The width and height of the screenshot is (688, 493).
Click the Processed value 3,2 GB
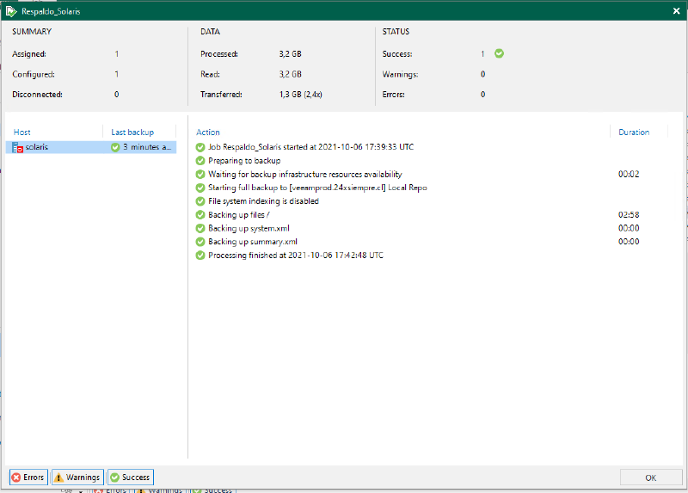coord(290,54)
